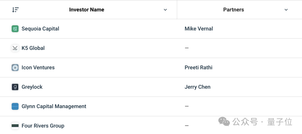This screenshot has height=134, width=302.
Task: Select the Partners column header
Action: coord(233,10)
